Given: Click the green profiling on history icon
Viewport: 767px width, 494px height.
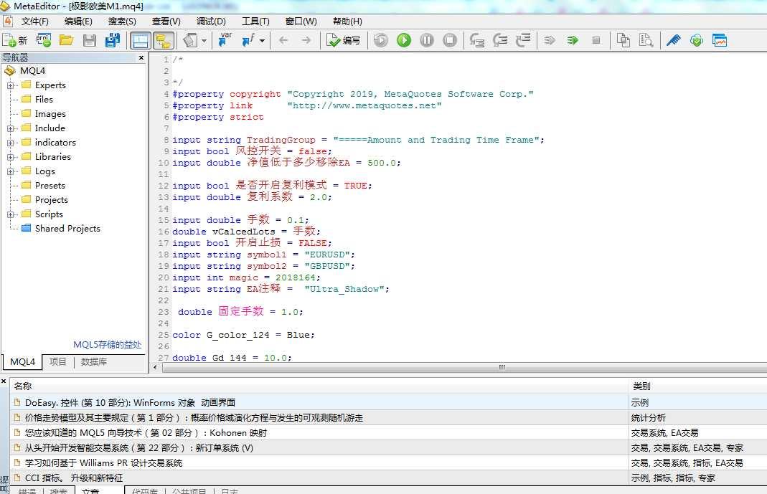Looking at the screenshot, I should [x=573, y=40].
